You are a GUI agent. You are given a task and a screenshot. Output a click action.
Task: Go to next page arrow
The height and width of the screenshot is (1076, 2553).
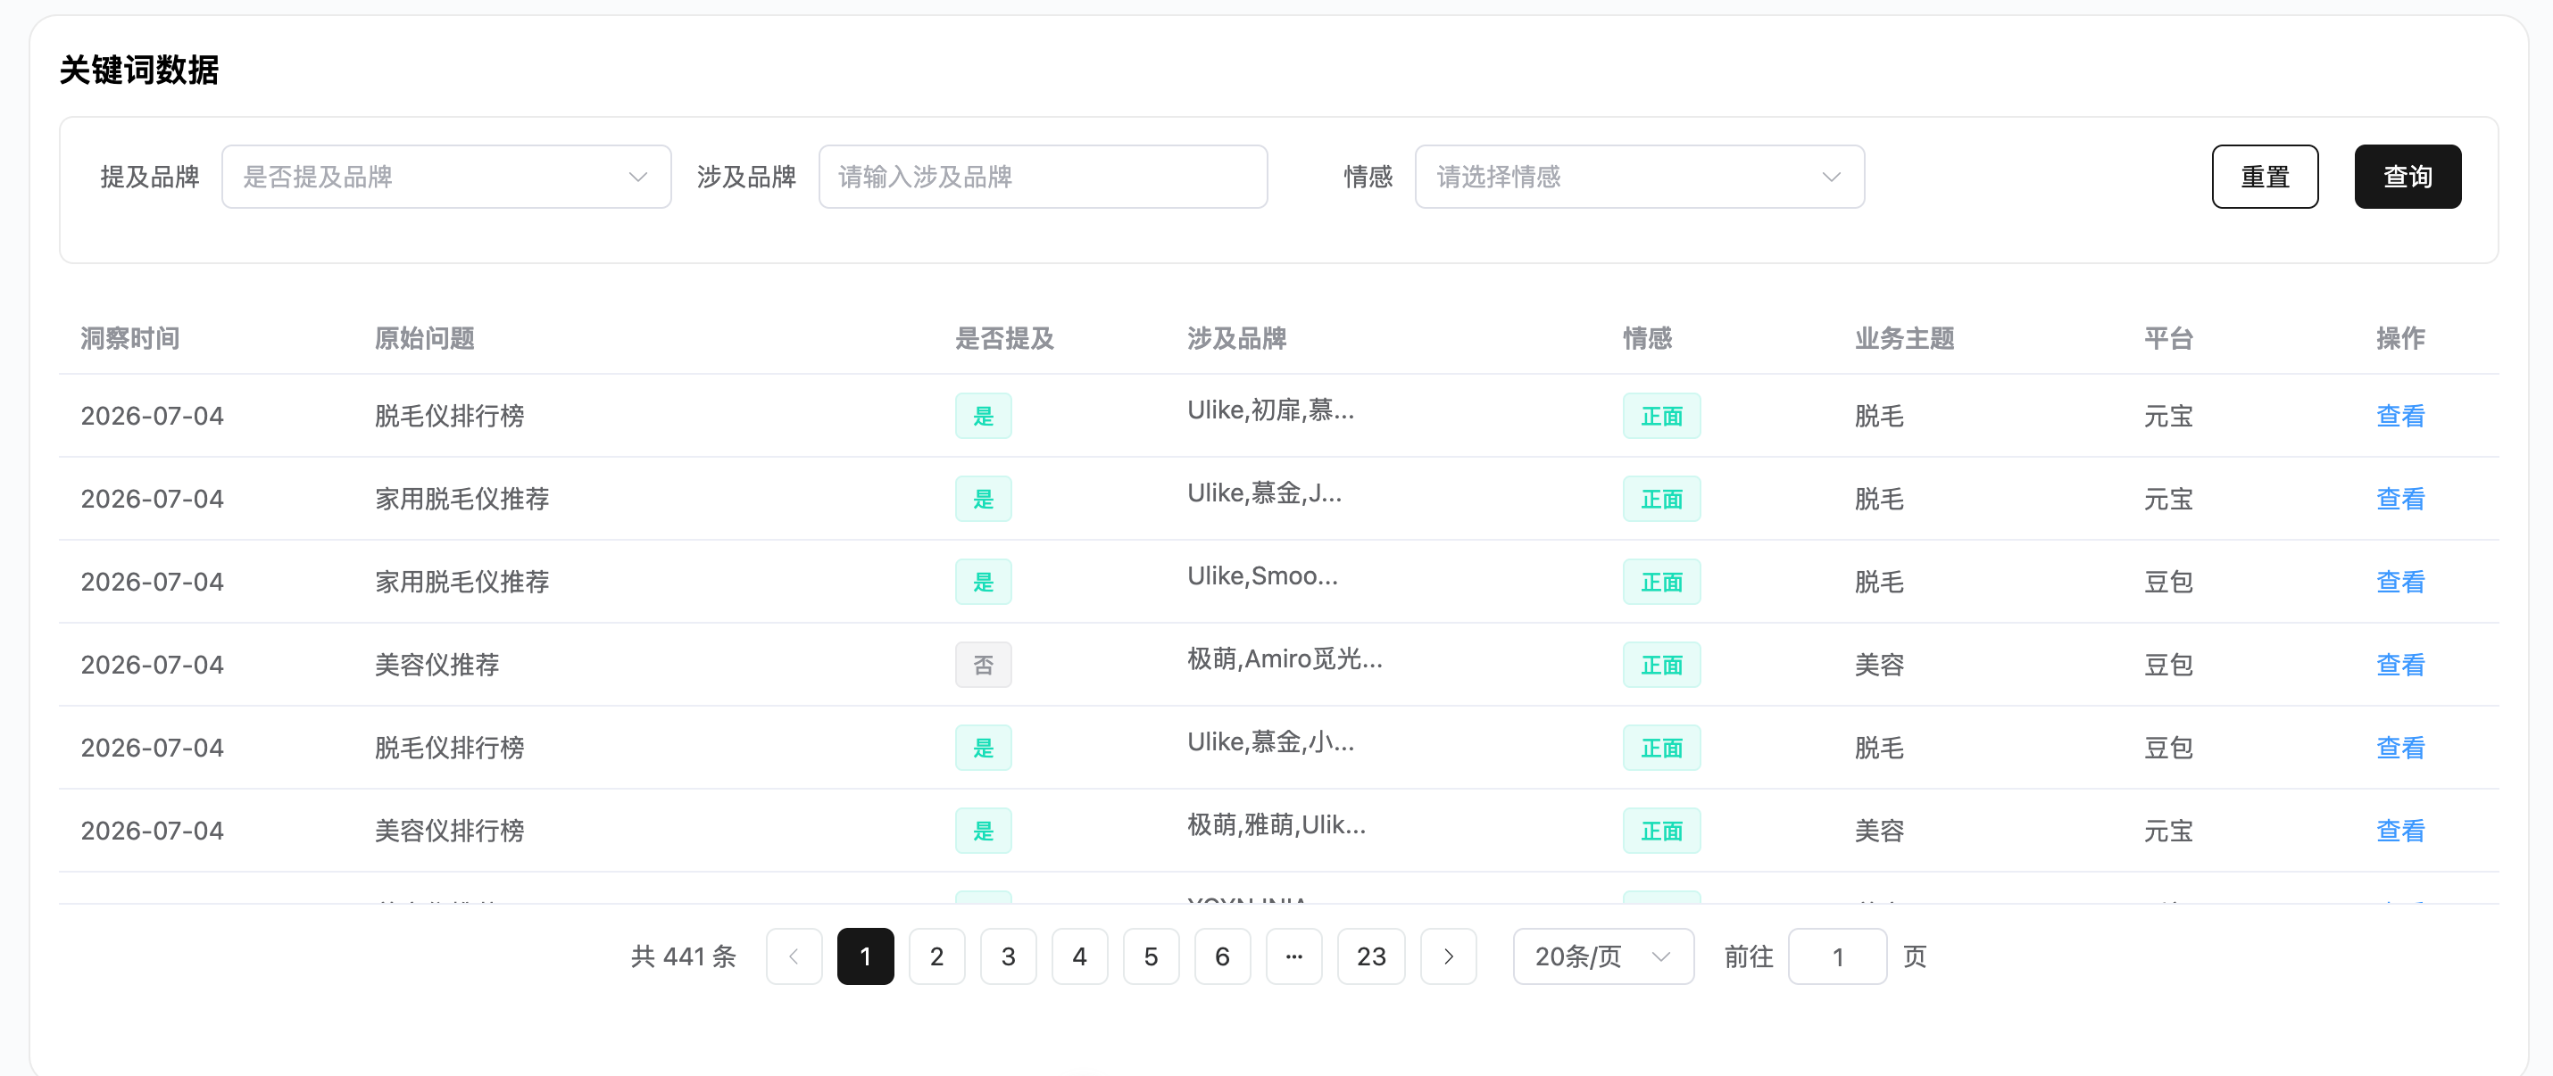1448,956
